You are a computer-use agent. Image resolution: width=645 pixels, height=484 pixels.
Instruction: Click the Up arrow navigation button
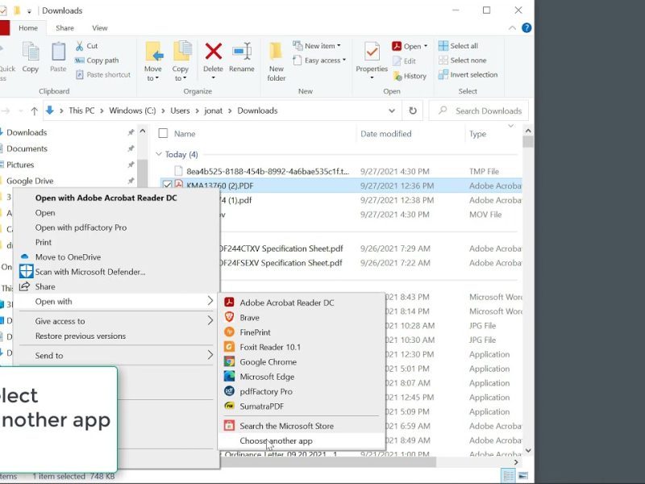click(x=34, y=111)
